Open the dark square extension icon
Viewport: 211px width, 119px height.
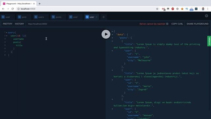pos(196,9)
